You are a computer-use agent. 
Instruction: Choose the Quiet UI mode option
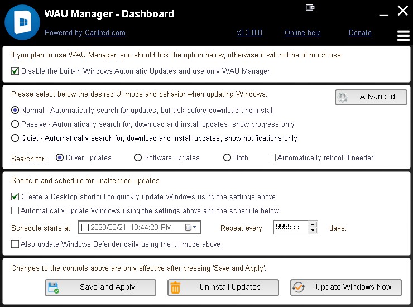click(15, 138)
